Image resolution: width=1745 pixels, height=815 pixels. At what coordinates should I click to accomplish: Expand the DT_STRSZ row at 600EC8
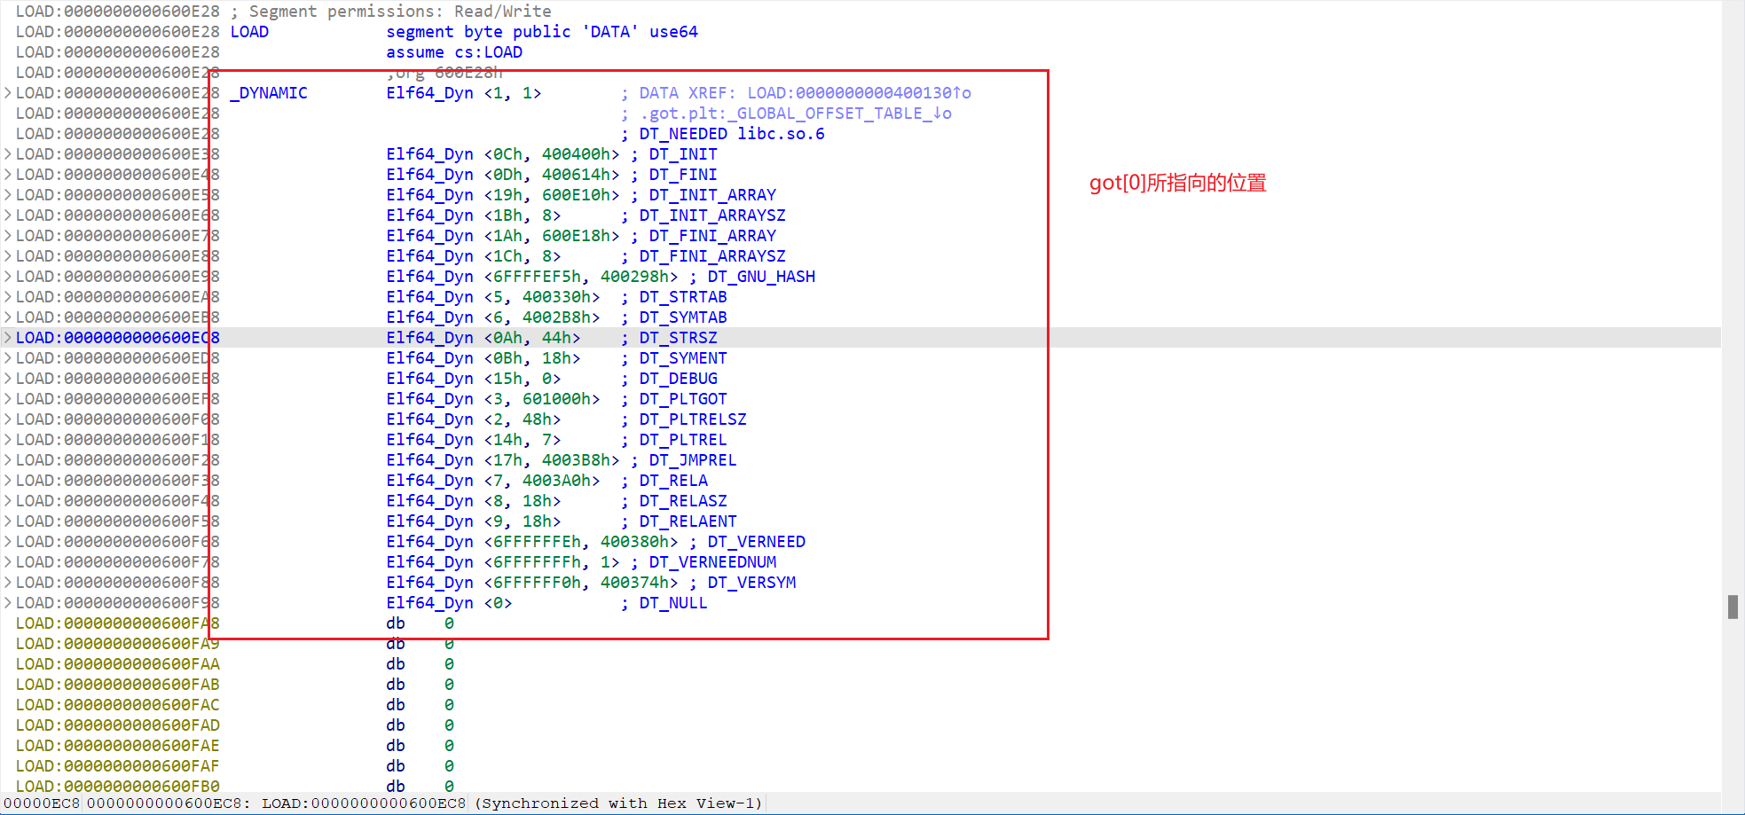8,338
